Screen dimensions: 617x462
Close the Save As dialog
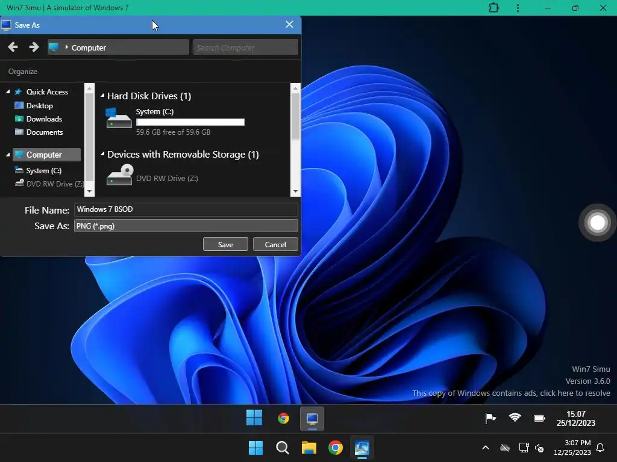[x=289, y=24]
